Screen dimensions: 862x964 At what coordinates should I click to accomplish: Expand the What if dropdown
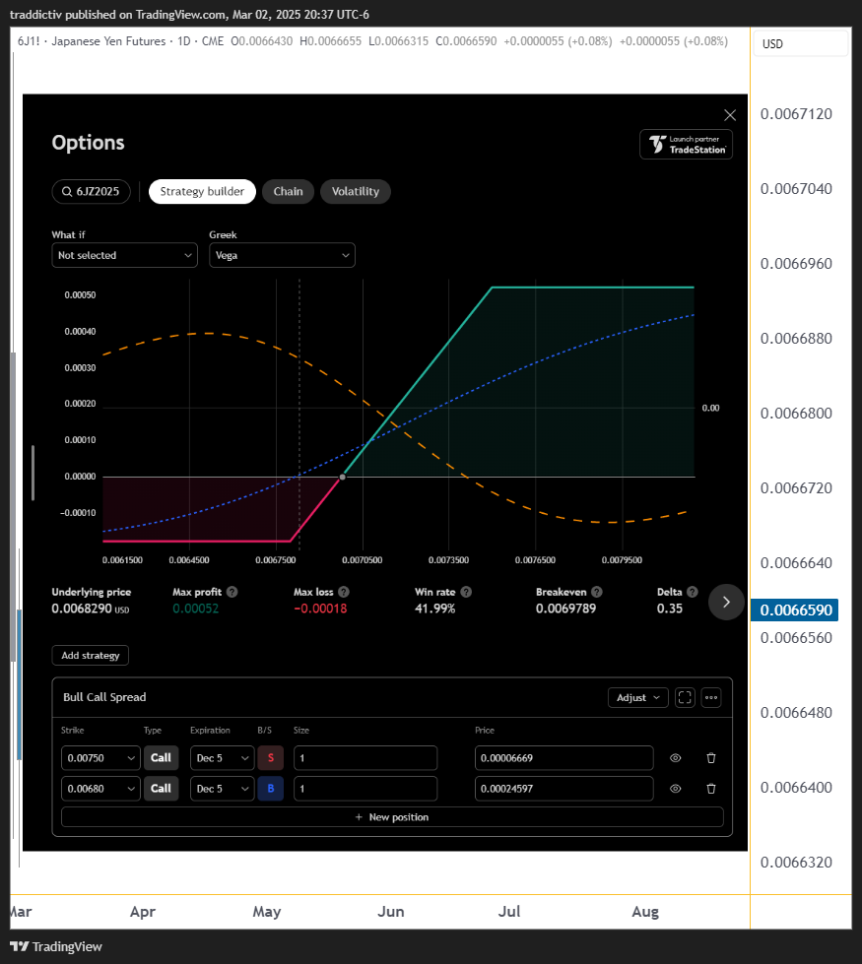125,255
